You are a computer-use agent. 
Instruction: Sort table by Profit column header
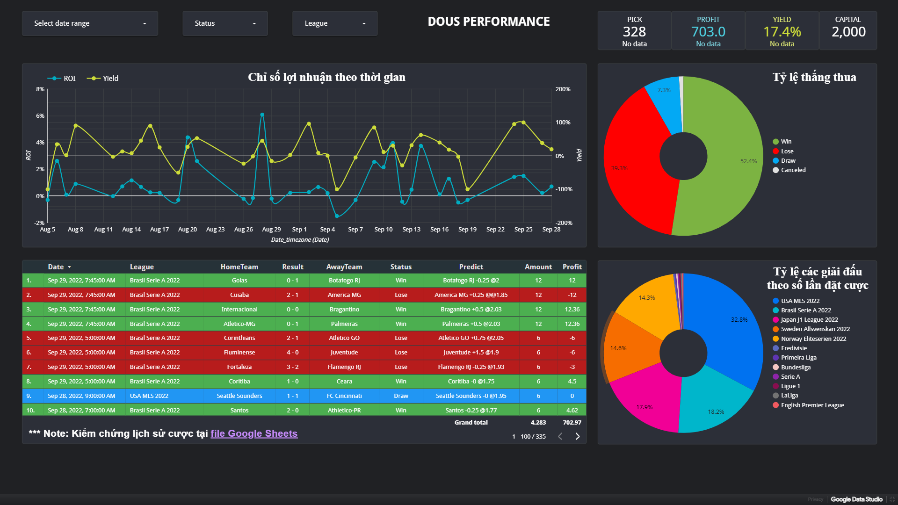pos(572,267)
